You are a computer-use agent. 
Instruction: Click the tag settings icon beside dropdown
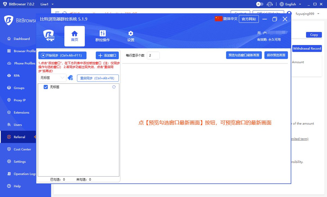coord(70,78)
